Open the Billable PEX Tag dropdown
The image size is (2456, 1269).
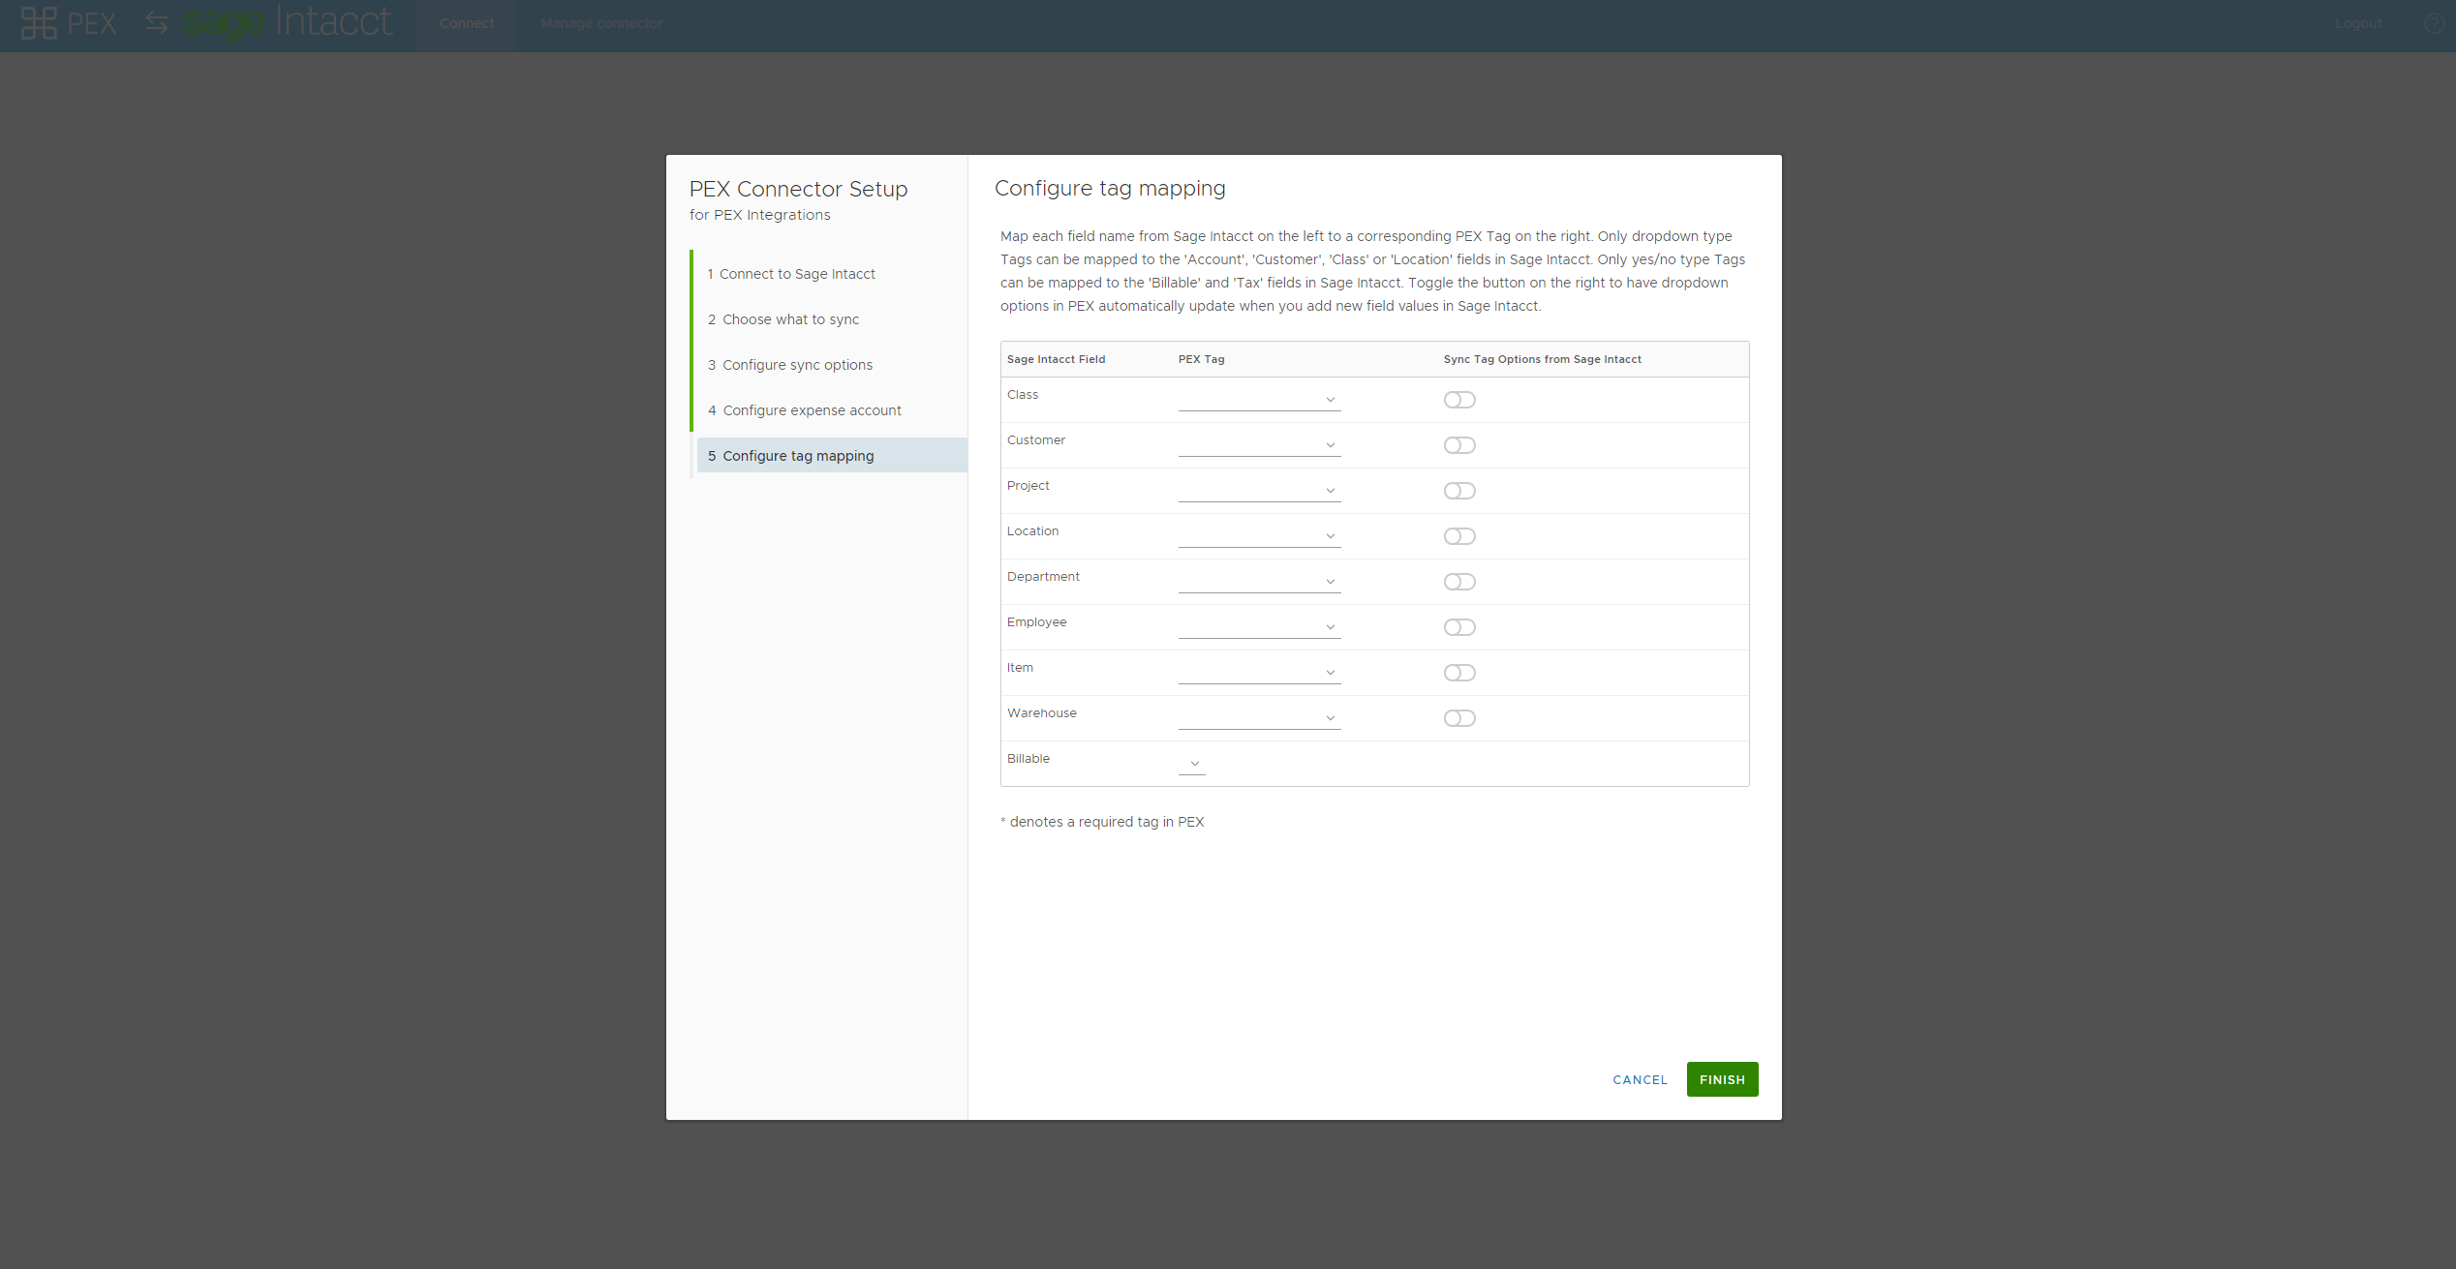click(x=1192, y=764)
